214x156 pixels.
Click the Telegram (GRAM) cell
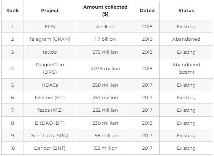pyautogui.click(x=50, y=39)
